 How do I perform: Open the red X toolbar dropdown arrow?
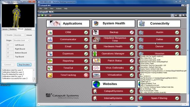point(52,15)
